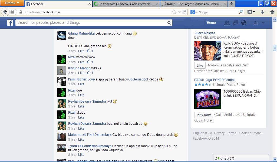Like Rizal's wkwkwkkww comment
The width and height of the screenshot is (277, 162).
[81, 62]
